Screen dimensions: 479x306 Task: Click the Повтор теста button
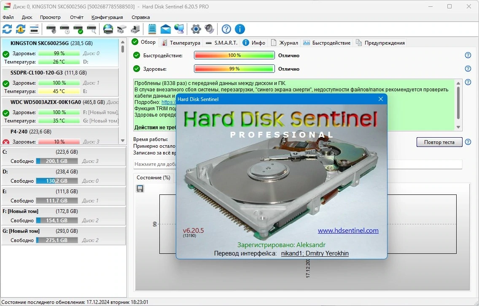(x=439, y=142)
